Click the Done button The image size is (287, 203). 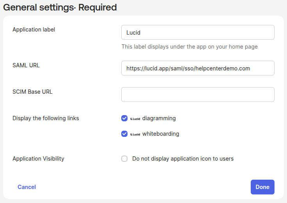coord(262,187)
